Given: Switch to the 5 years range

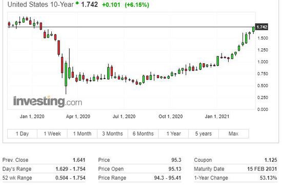Looking at the screenshot, I should [x=204, y=134].
